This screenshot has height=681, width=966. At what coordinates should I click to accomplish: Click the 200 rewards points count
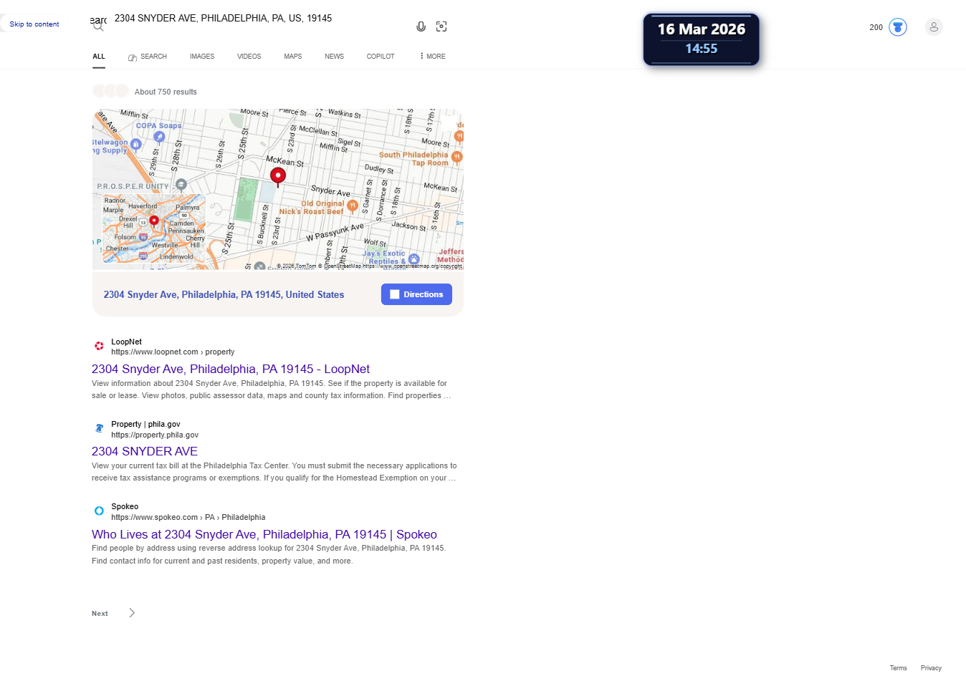coord(876,27)
